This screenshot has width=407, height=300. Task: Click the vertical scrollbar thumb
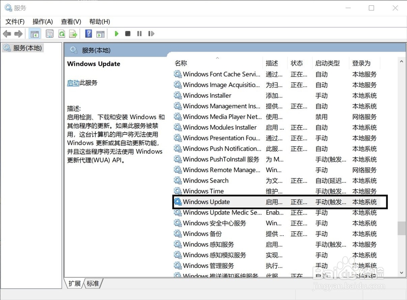402,228
